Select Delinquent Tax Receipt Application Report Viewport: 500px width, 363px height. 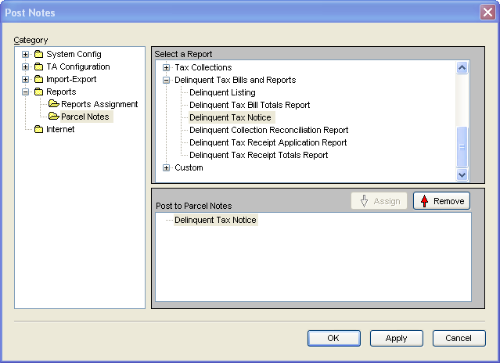pos(268,142)
